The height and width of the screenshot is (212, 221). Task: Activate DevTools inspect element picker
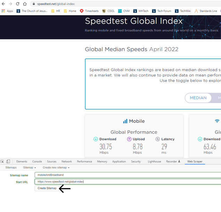pyautogui.click(x=2, y=161)
